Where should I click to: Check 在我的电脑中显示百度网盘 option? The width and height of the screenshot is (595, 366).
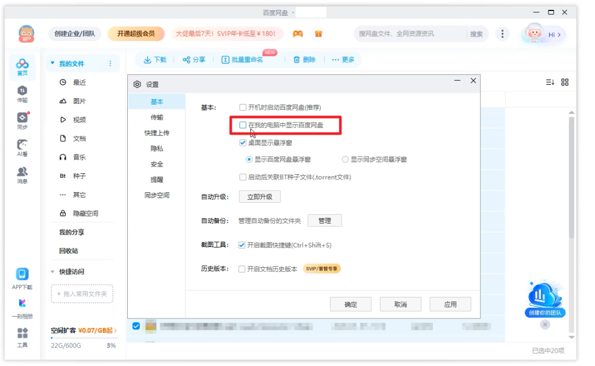pos(243,125)
